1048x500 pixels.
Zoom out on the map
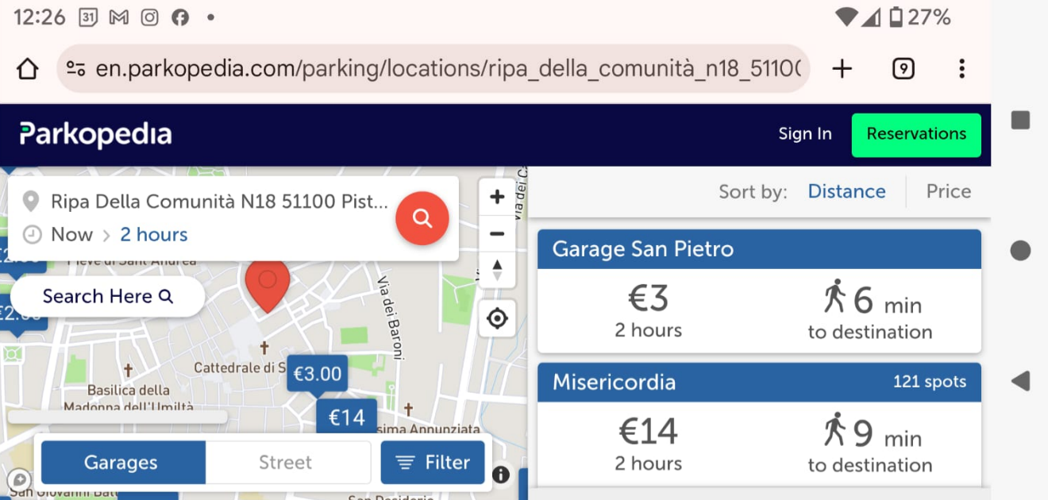tap(497, 233)
